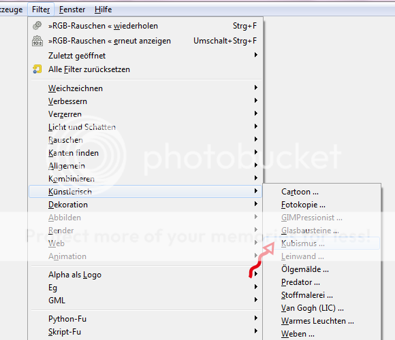Expand the Rauschen submenu arrow
395x340 pixels.
pyautogui.click(x=255, y=139)
